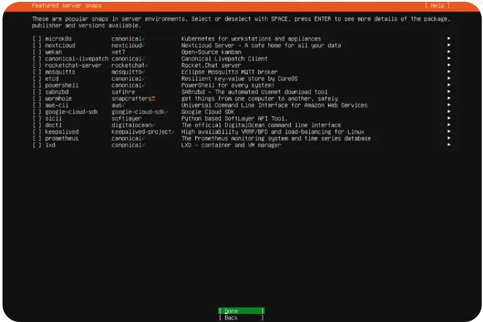The width and height of the screenshot is (483, 322).
Task: Expand details arrow for slcli row
Action: click(x=449, y=118)
